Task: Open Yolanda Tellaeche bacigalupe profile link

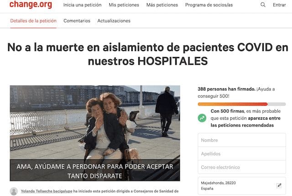Action: [47, 191]
